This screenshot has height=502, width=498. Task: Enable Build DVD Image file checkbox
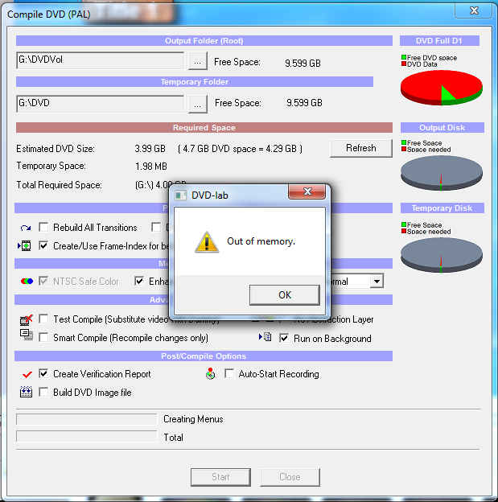43,392
